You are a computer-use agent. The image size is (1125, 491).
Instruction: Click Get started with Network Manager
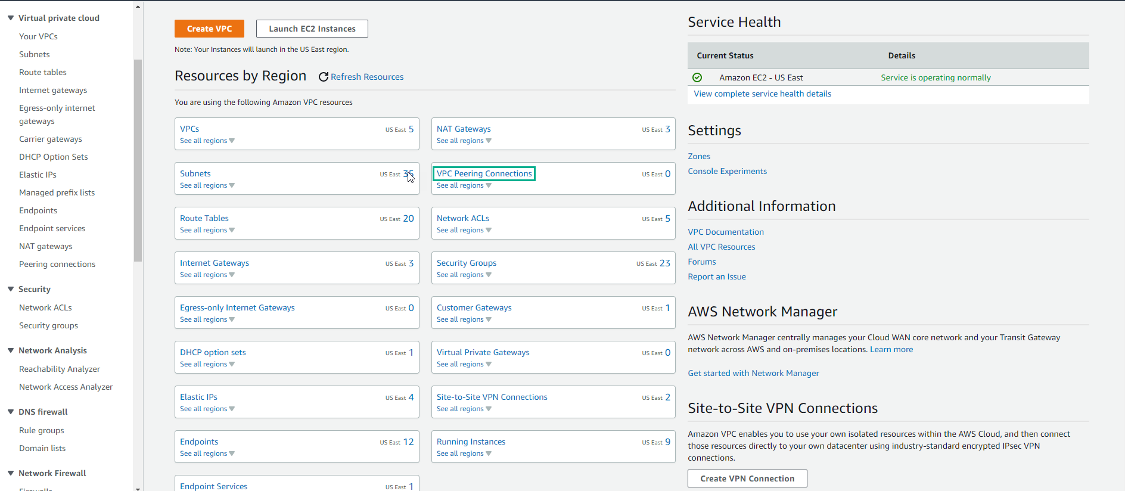754,373
